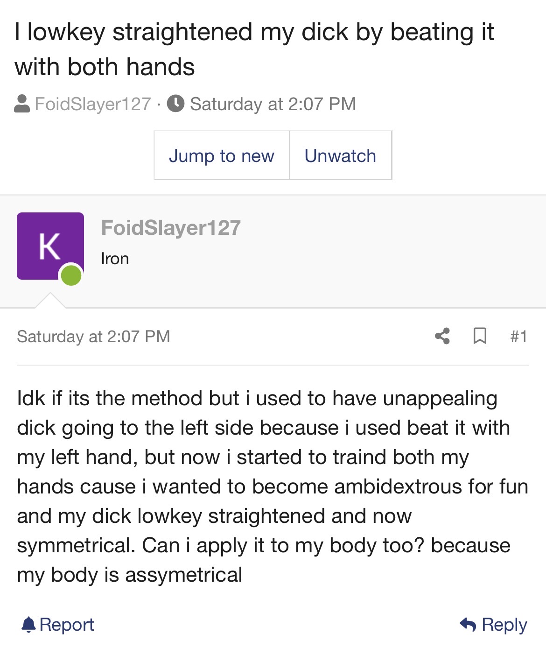
Task: Click the Reply link text
Action: [504, 625]
